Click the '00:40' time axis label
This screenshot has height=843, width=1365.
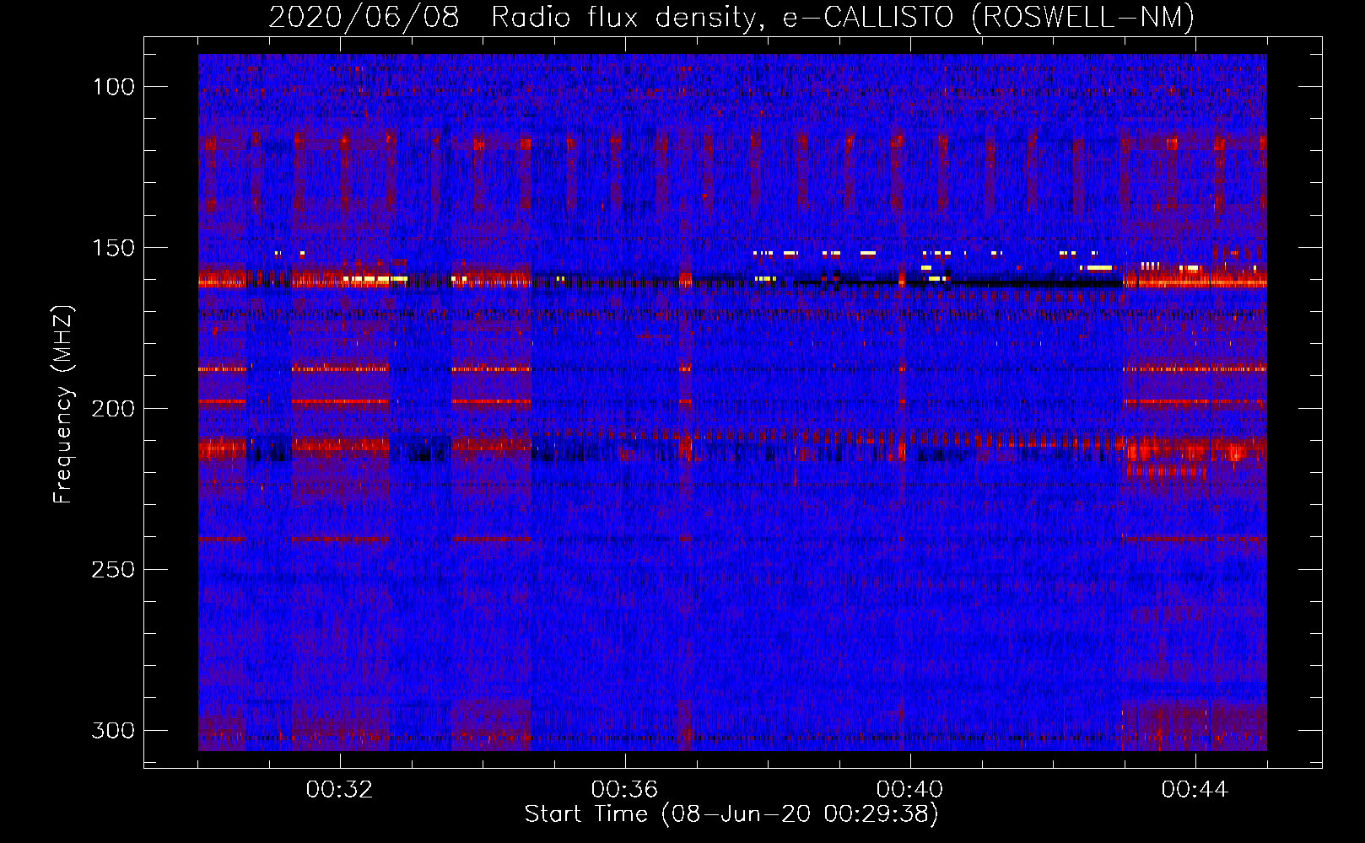tap(909, 790)
